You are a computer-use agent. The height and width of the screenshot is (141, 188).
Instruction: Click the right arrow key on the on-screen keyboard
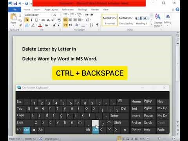[x=116, y=130]
